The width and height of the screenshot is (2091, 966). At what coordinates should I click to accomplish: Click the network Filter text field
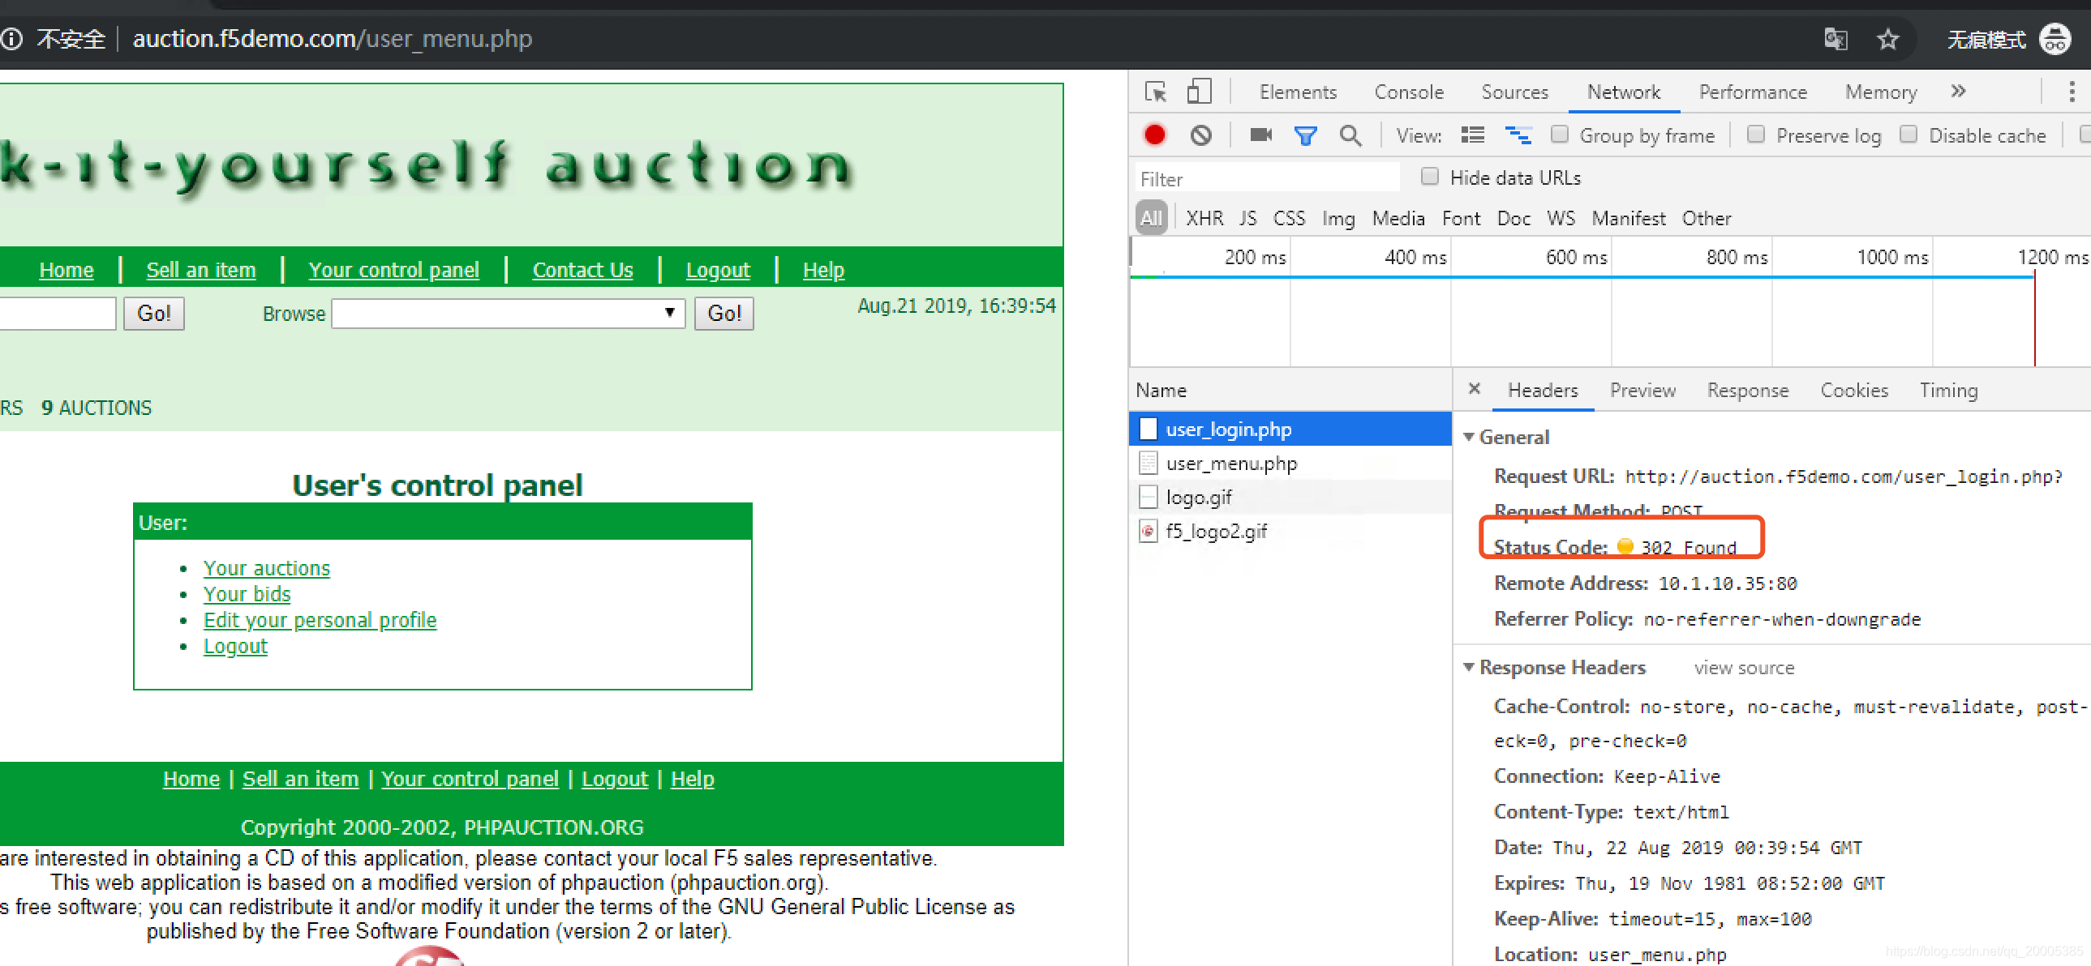pyautogui.click(x=1266, y=178)
